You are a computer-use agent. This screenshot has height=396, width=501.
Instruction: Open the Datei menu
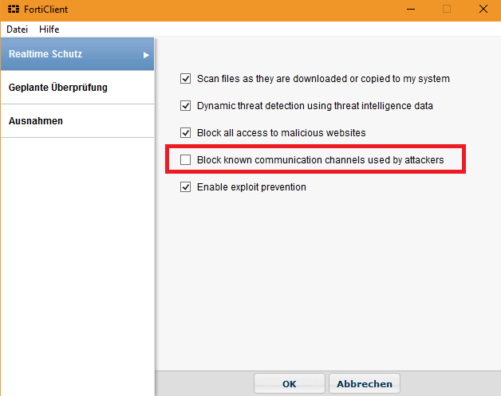coord(17,29)
